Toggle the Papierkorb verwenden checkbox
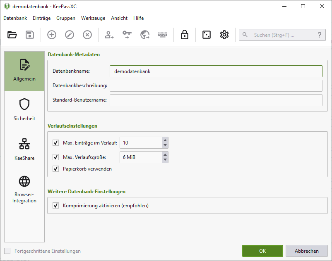Image resolution: width=332 pixels, height=261 pixels. pyautogui.click(x=56, y=169)
